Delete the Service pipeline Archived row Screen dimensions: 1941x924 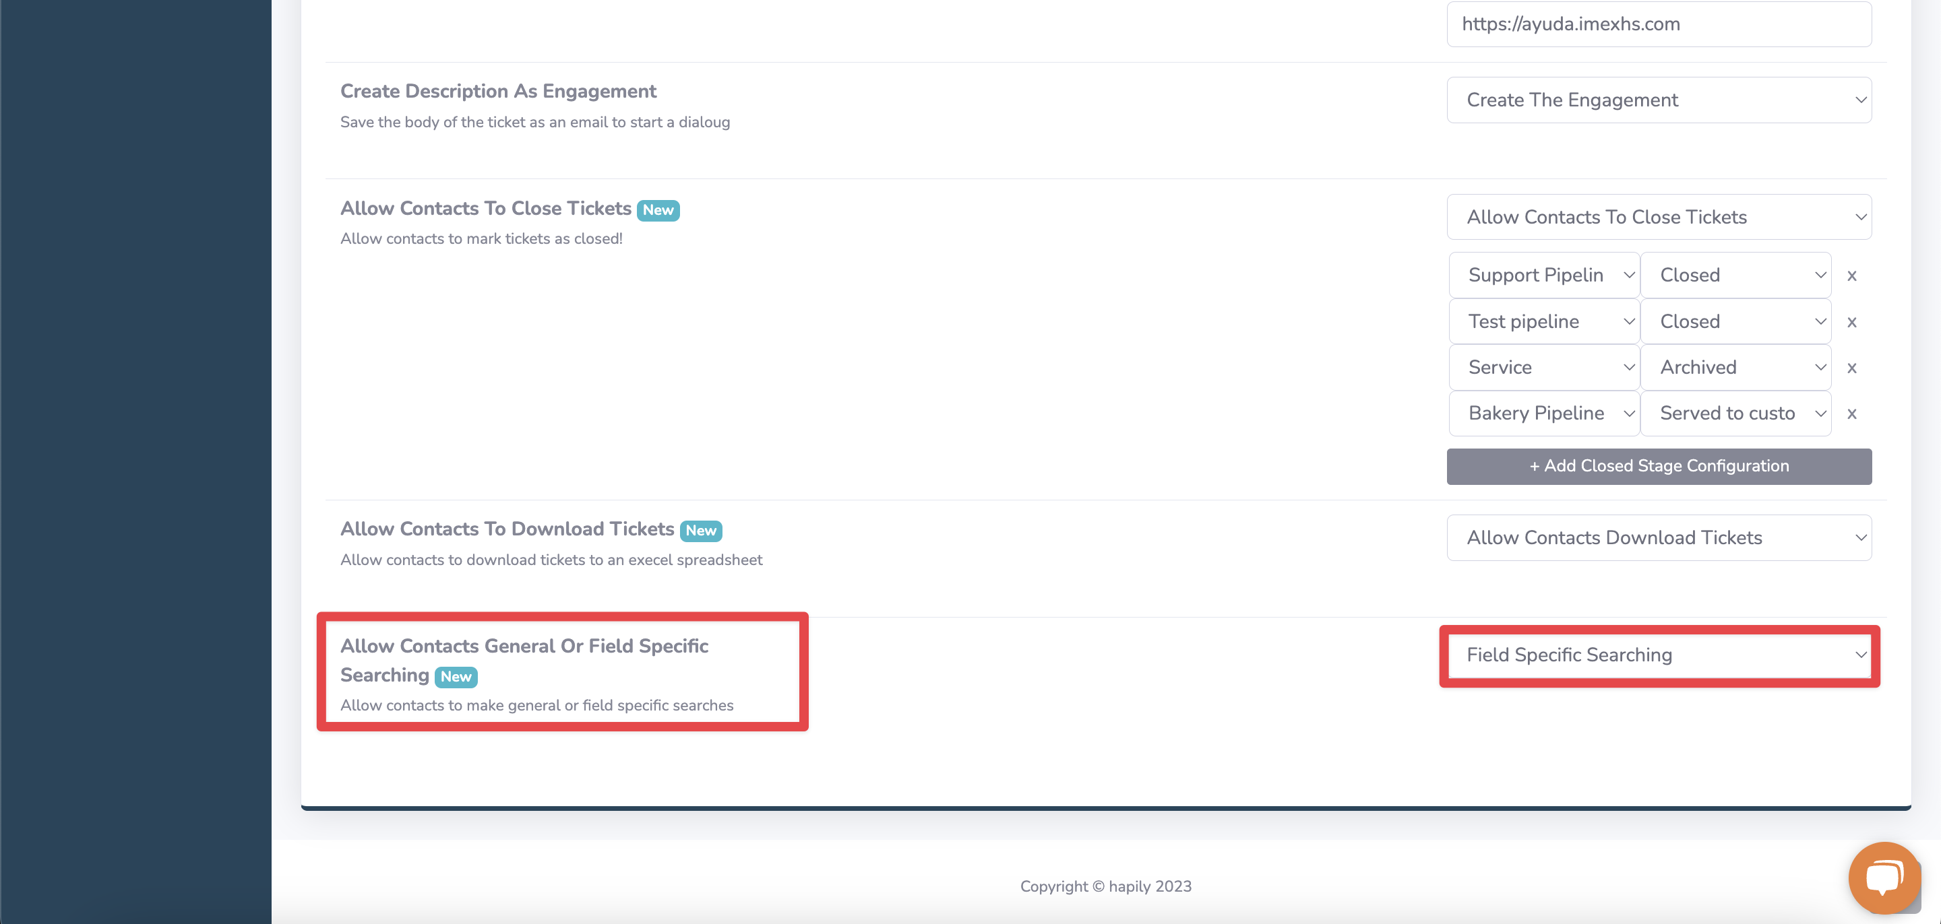[x=1851, y=368]
